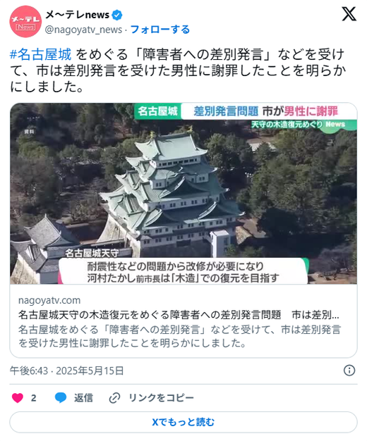The height and width of the screenshot is (441, 367).
Task: Open the X logo in the corner
Action: 349,14
